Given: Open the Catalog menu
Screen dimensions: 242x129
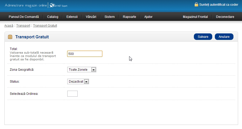Looking at the screenshot, I should (53, 17).
